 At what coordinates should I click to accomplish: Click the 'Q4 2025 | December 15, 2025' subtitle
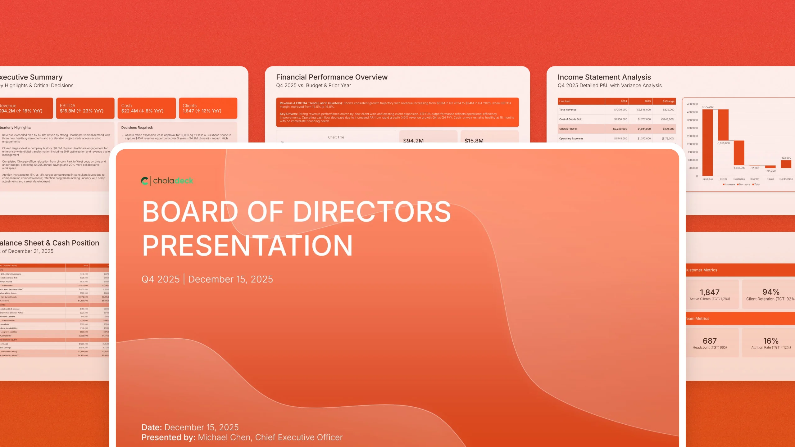coord(207,279)
